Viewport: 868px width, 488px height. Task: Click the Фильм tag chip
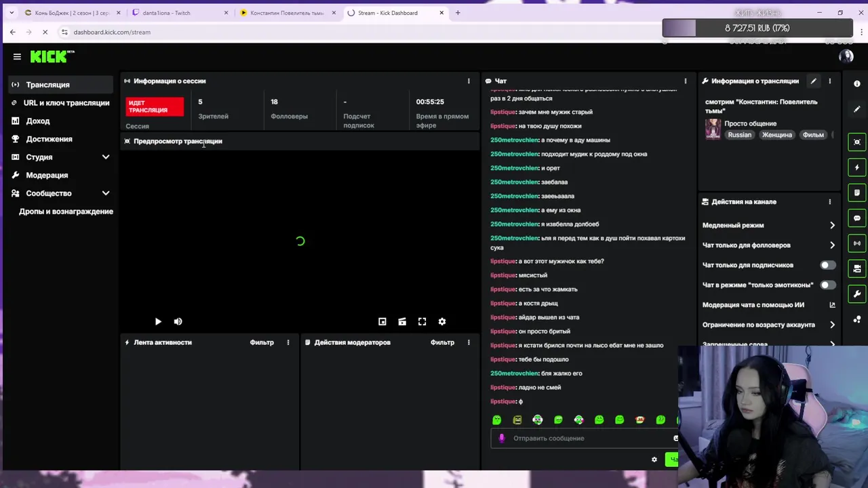(813, 135)
